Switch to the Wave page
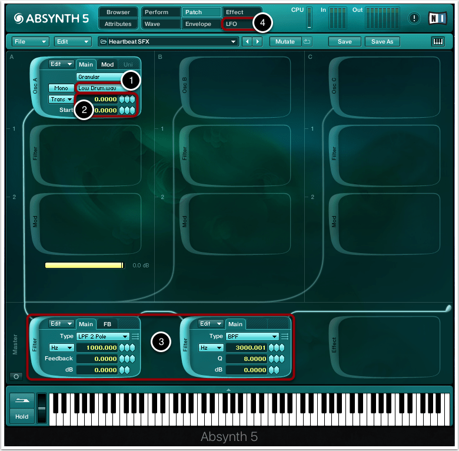 [161, 24]
